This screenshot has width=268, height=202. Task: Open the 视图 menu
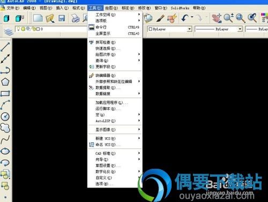tap(46, 8)
